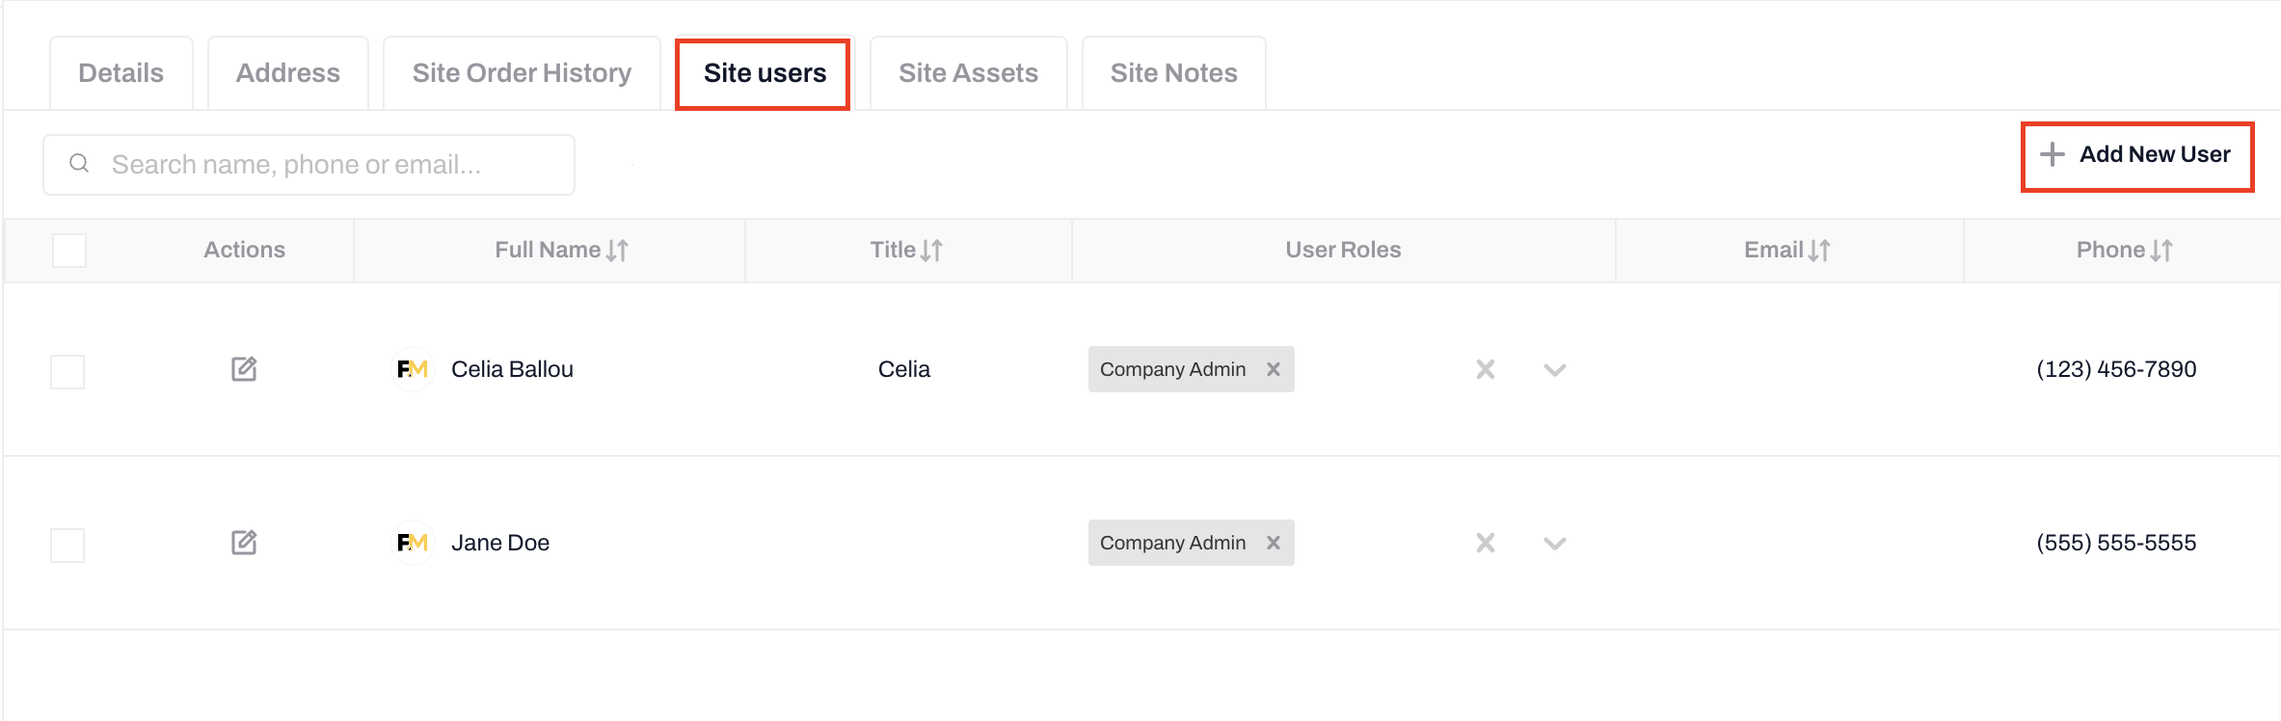Go to the Site Notes tab
Viewport: 2281px width, 721px height.
1173,73
